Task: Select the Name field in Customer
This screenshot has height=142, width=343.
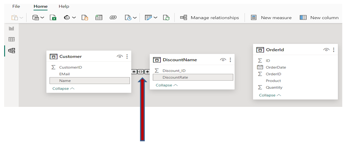Action: pyautogui.click(x=90, y=80)
